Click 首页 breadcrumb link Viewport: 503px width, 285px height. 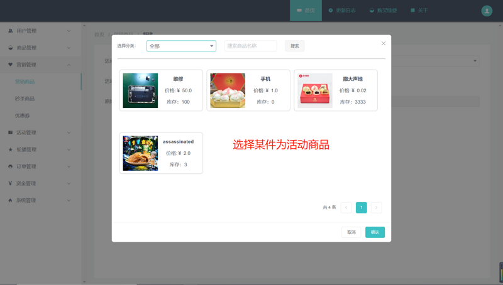click(99, 35)
